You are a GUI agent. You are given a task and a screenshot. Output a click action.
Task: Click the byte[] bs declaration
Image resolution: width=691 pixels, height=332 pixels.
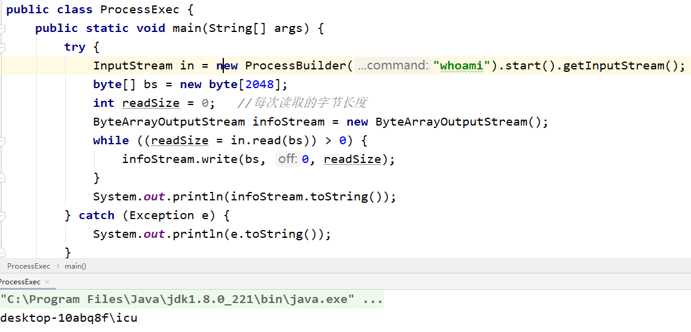125,85
